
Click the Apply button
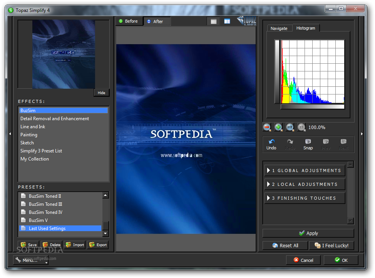(x=308, y=233)
